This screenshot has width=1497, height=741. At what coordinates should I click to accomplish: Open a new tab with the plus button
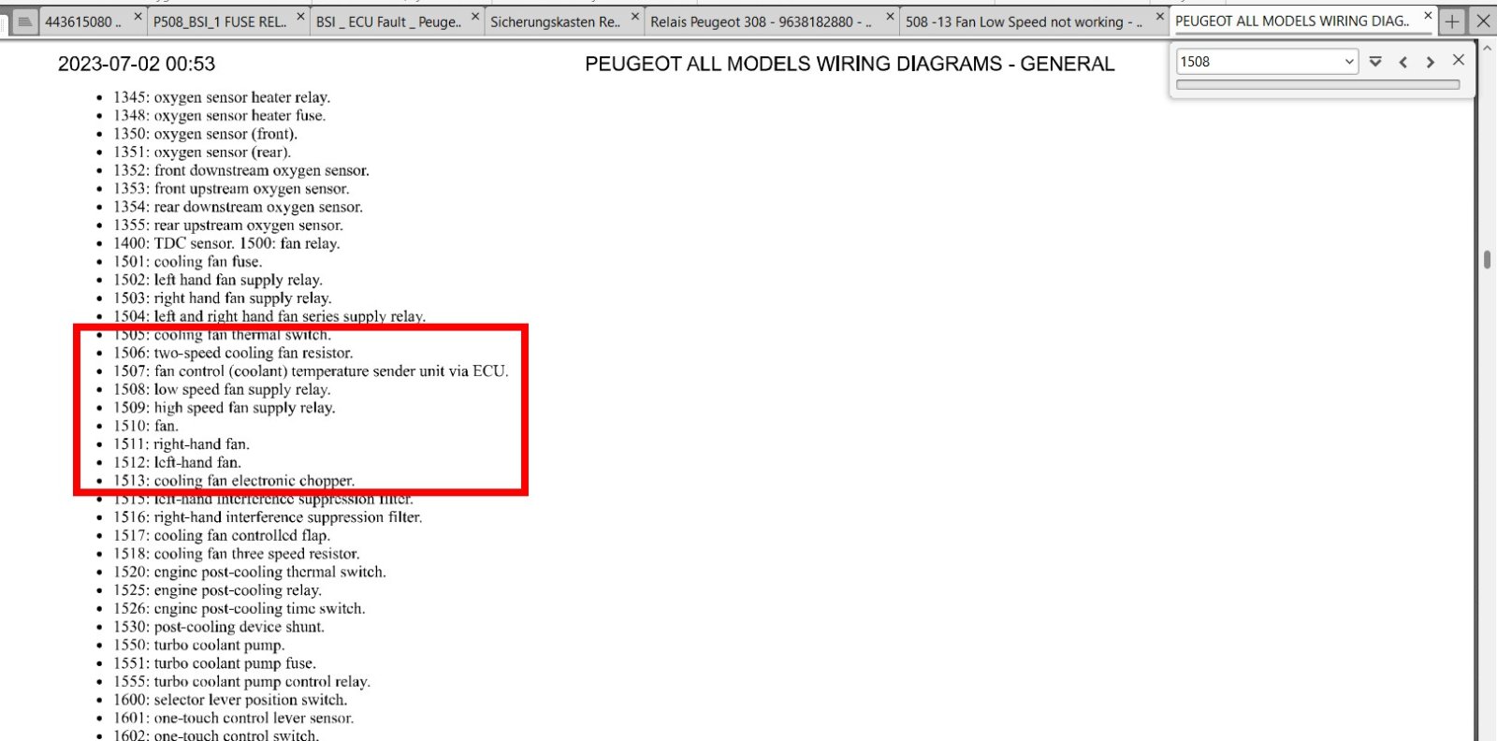point(1452,22)
